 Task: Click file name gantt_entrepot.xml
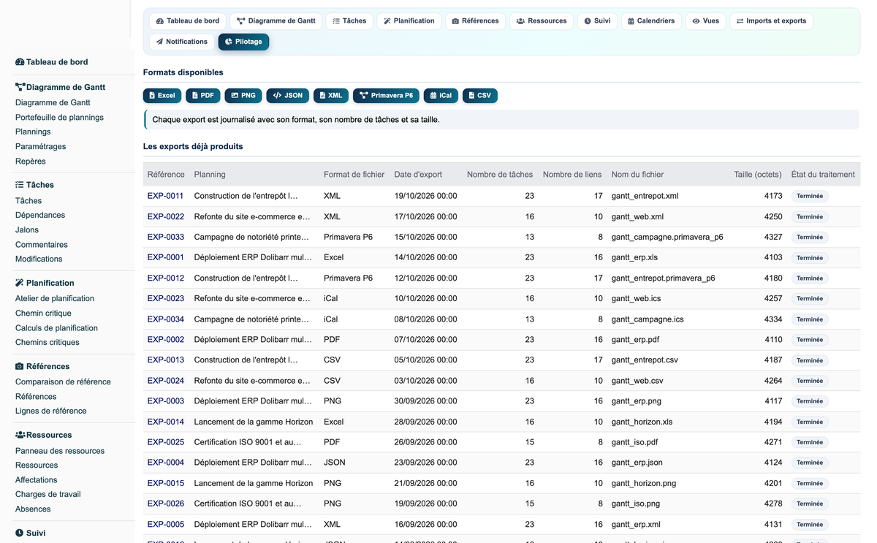point(645,197)
